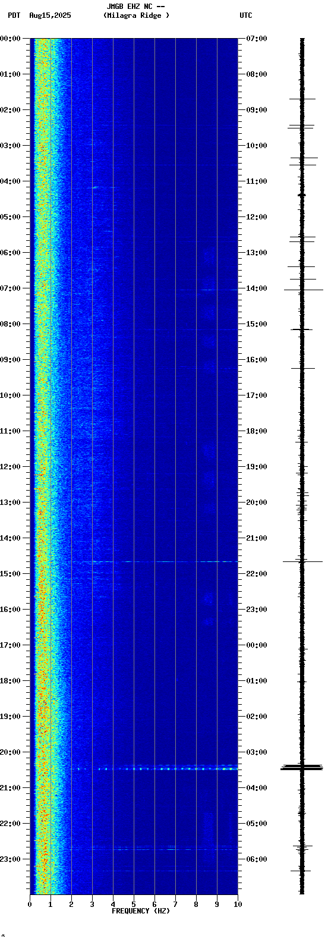Click the 06:00 UTC time label

(257, 859)
